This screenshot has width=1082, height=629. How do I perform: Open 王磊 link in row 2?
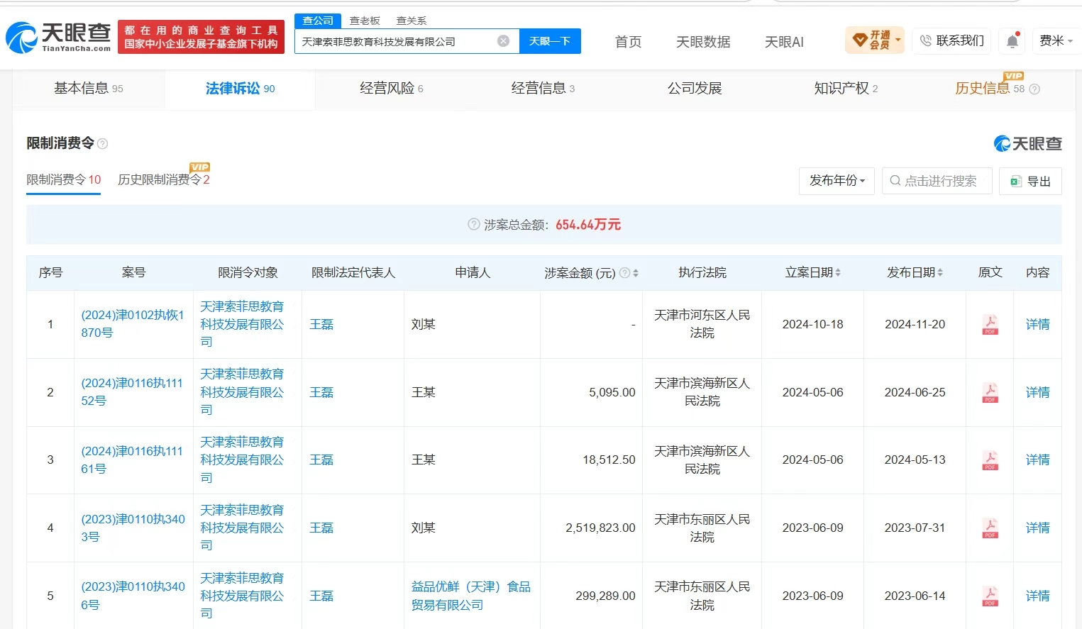(321, 392)
